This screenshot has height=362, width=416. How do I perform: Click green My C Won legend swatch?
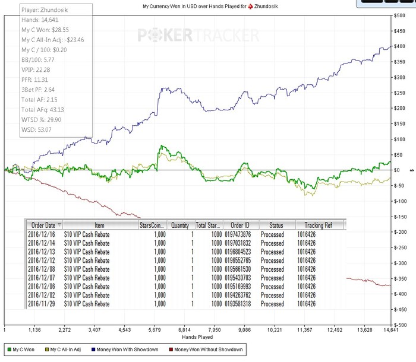point(10,350)
